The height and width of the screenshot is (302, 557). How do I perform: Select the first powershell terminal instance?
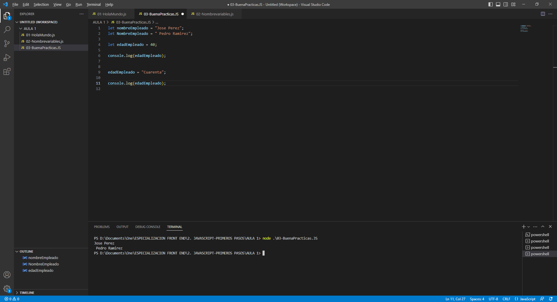point(540,235)
